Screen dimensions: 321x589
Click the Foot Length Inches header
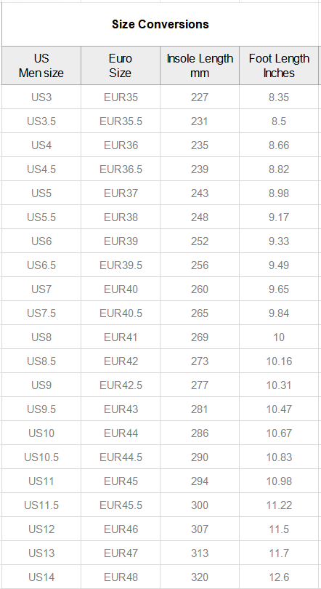[279, 65]
